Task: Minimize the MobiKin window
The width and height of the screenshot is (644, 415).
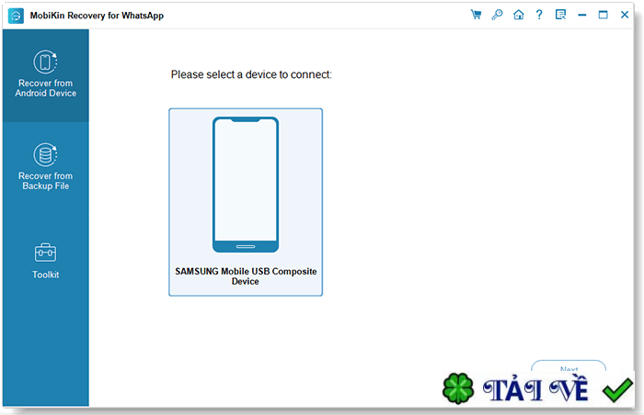Action: 582,15
